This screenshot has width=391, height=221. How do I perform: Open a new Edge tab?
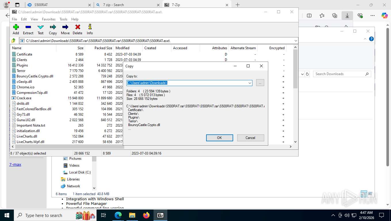pyautogui.click(x=237, y=5)
